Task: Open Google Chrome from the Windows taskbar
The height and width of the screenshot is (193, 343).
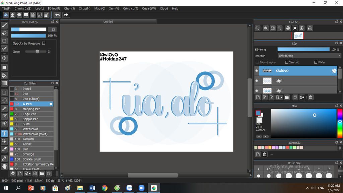Action: click(x=105, y=188)
